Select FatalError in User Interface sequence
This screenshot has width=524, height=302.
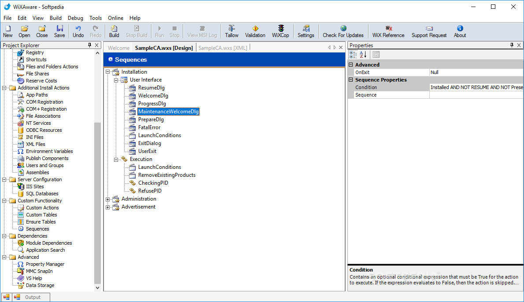pos(149,127)
